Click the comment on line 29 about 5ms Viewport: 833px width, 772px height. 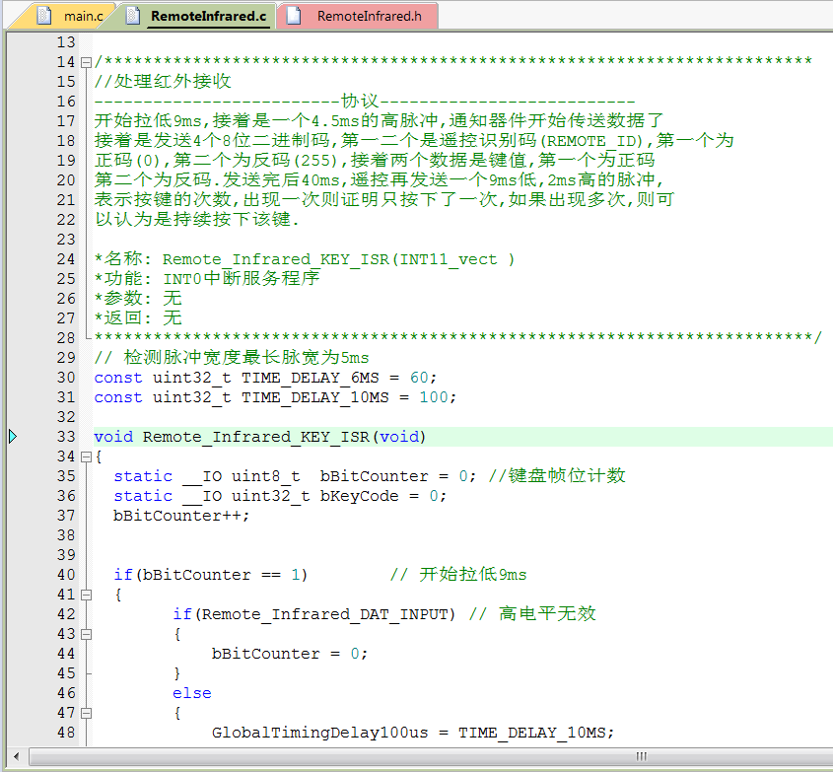[x=232, y=358]
